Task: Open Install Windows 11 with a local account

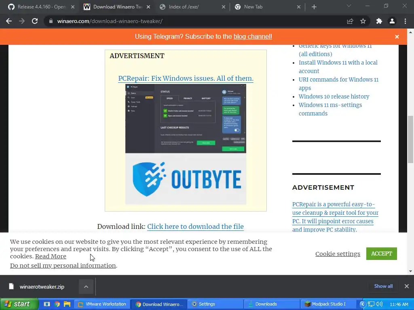Action: 338,67
